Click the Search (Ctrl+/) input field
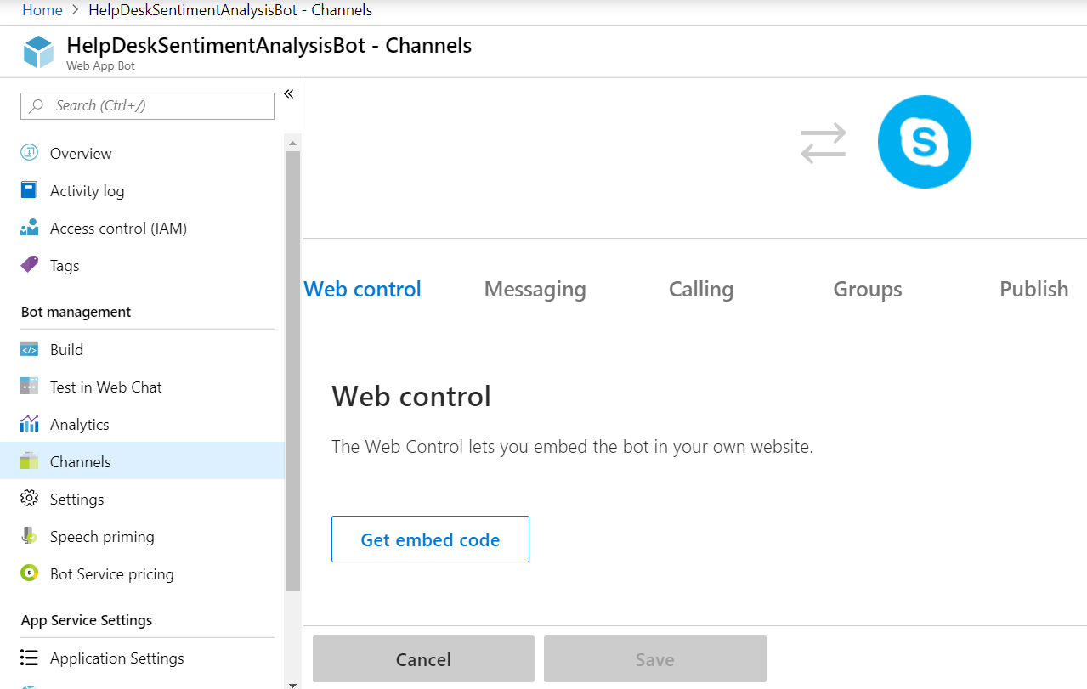 [147, 106]
